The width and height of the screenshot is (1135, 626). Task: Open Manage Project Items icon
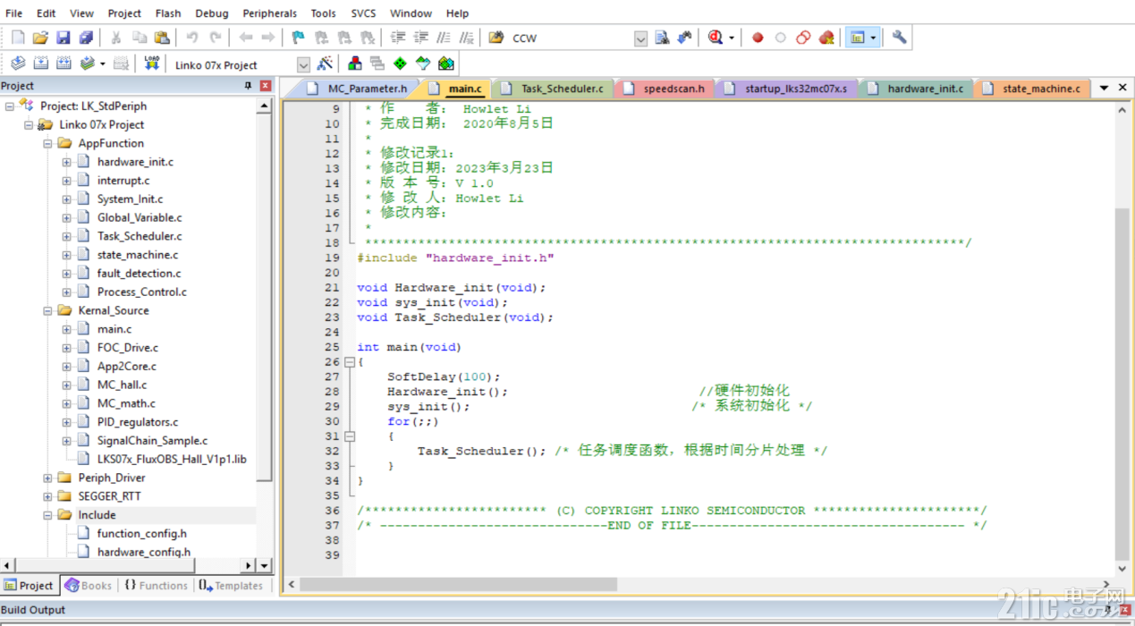tap(355, 63)
